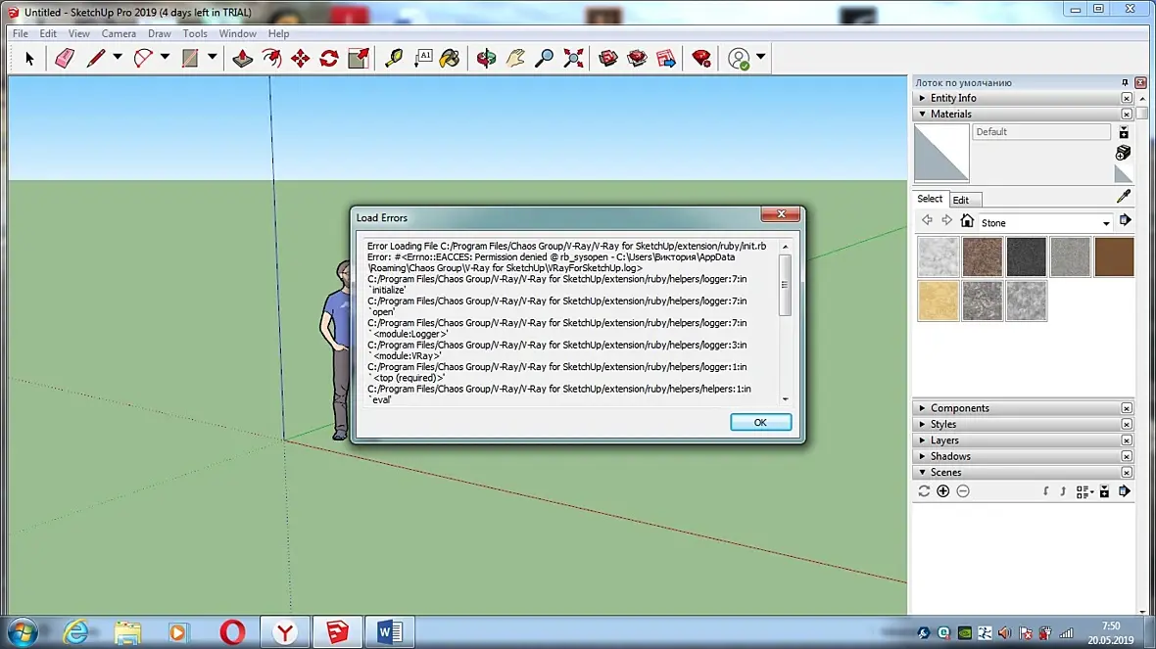1156x649 pixels.
Task: Select the Orbit tool
Action: coord(486,58)
